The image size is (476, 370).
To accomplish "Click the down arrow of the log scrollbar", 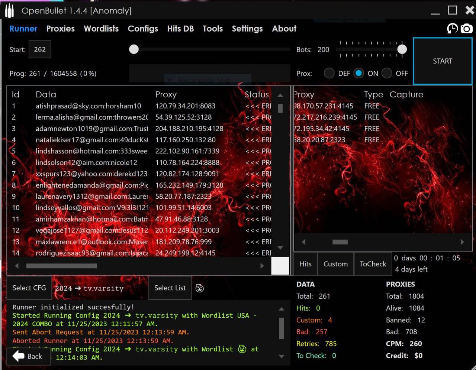I will pos(282,356).
